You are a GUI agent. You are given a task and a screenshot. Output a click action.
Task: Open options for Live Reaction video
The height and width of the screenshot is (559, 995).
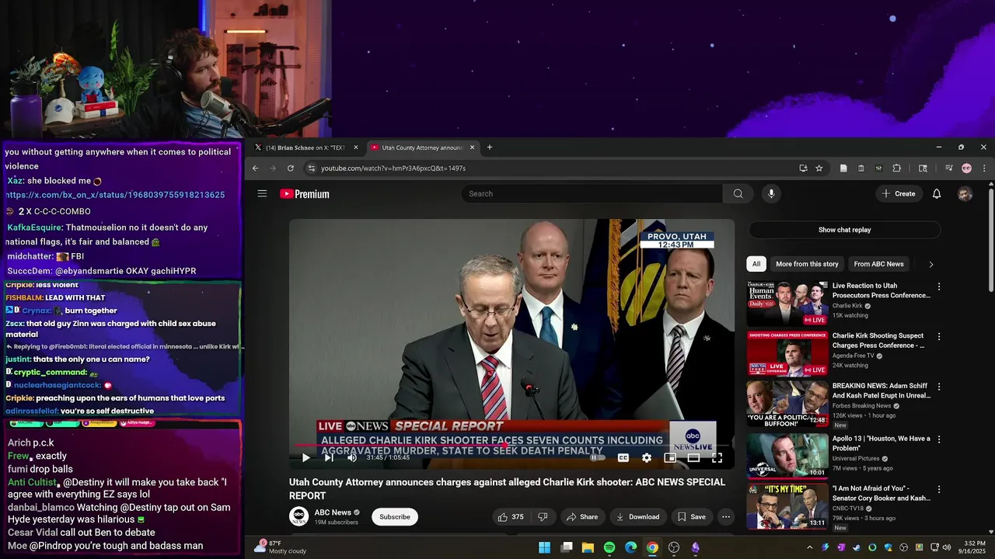939,286
